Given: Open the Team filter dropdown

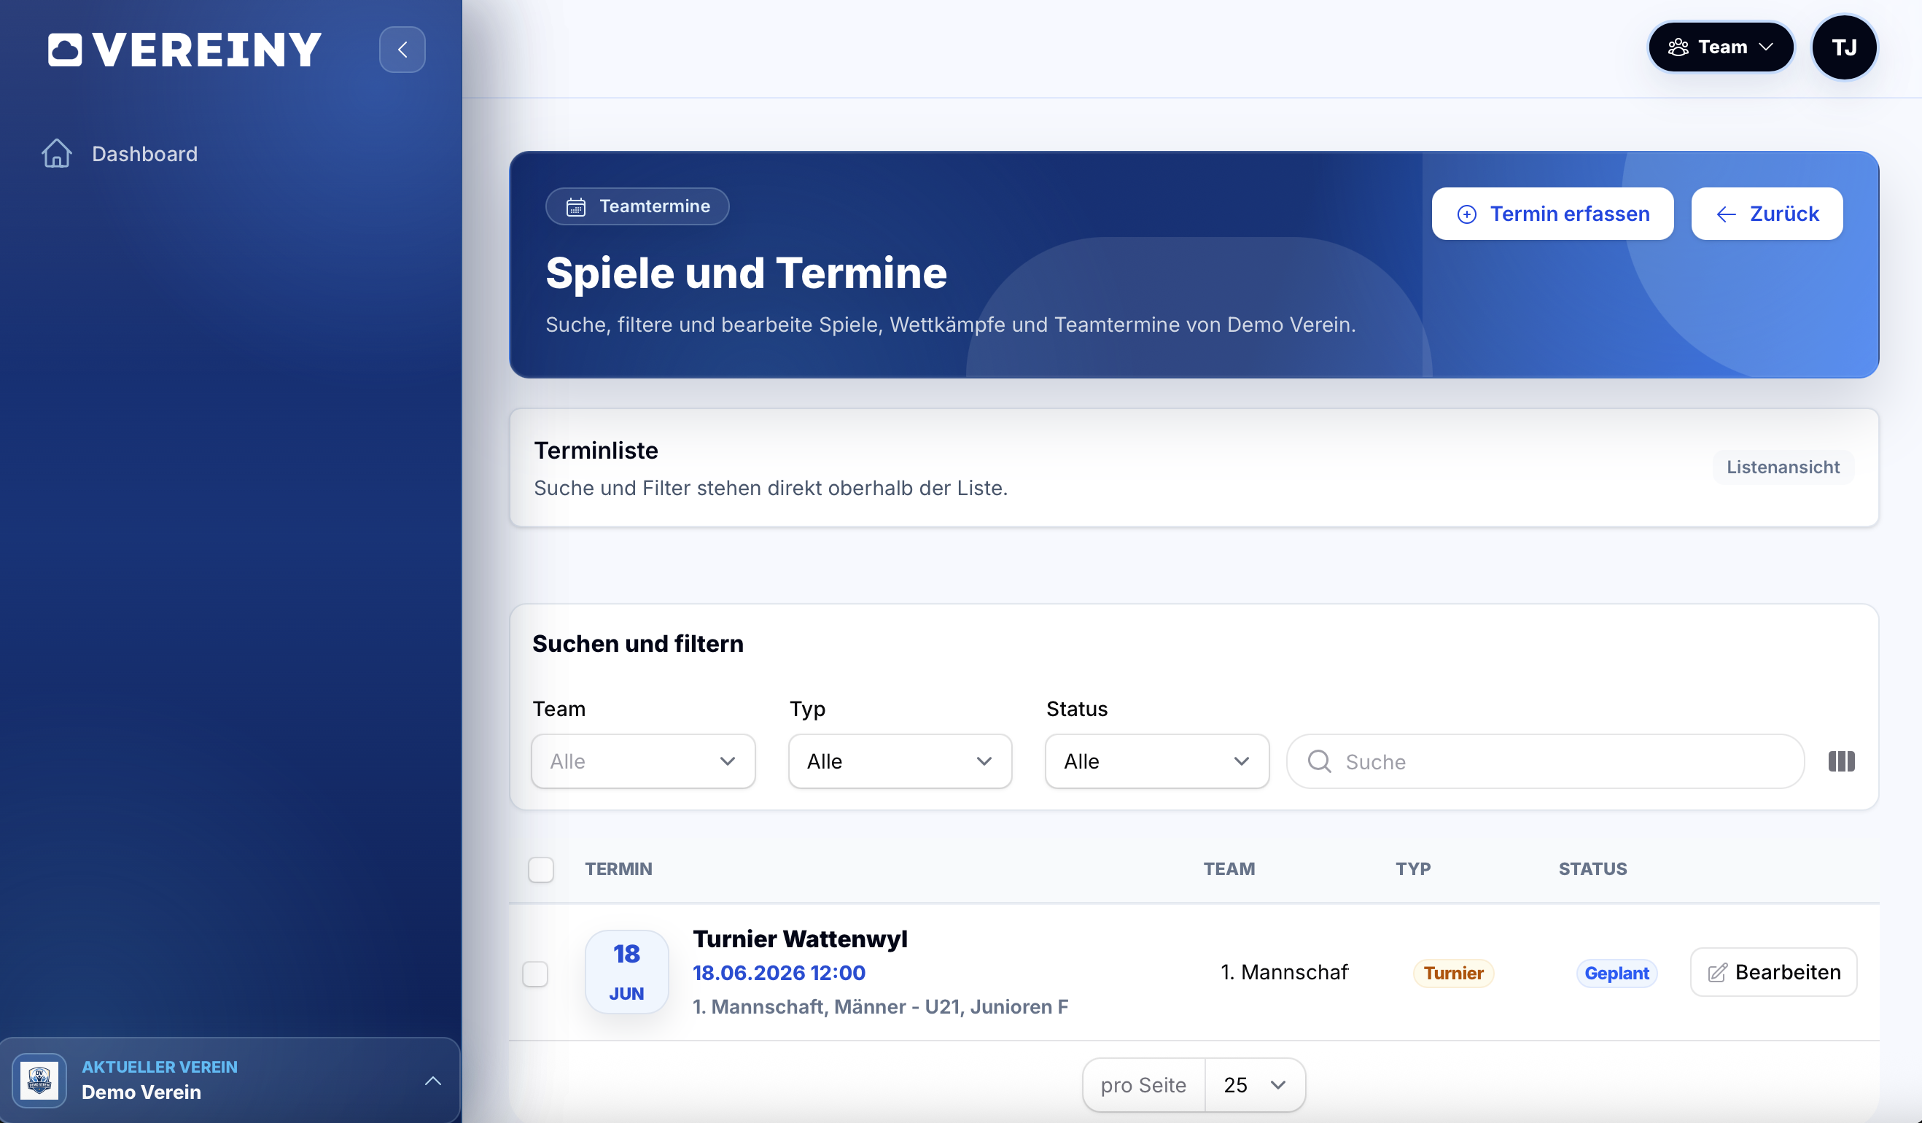Looking at the screenshot, I should [643, 761].
